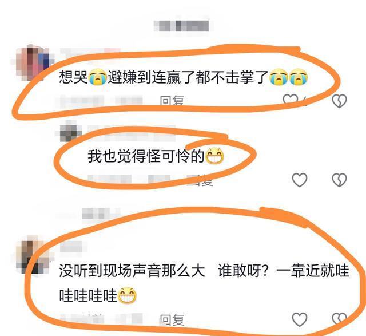366x336 pixels.
Task: Tap the blurred title at the top
Action: click(181, 26)
